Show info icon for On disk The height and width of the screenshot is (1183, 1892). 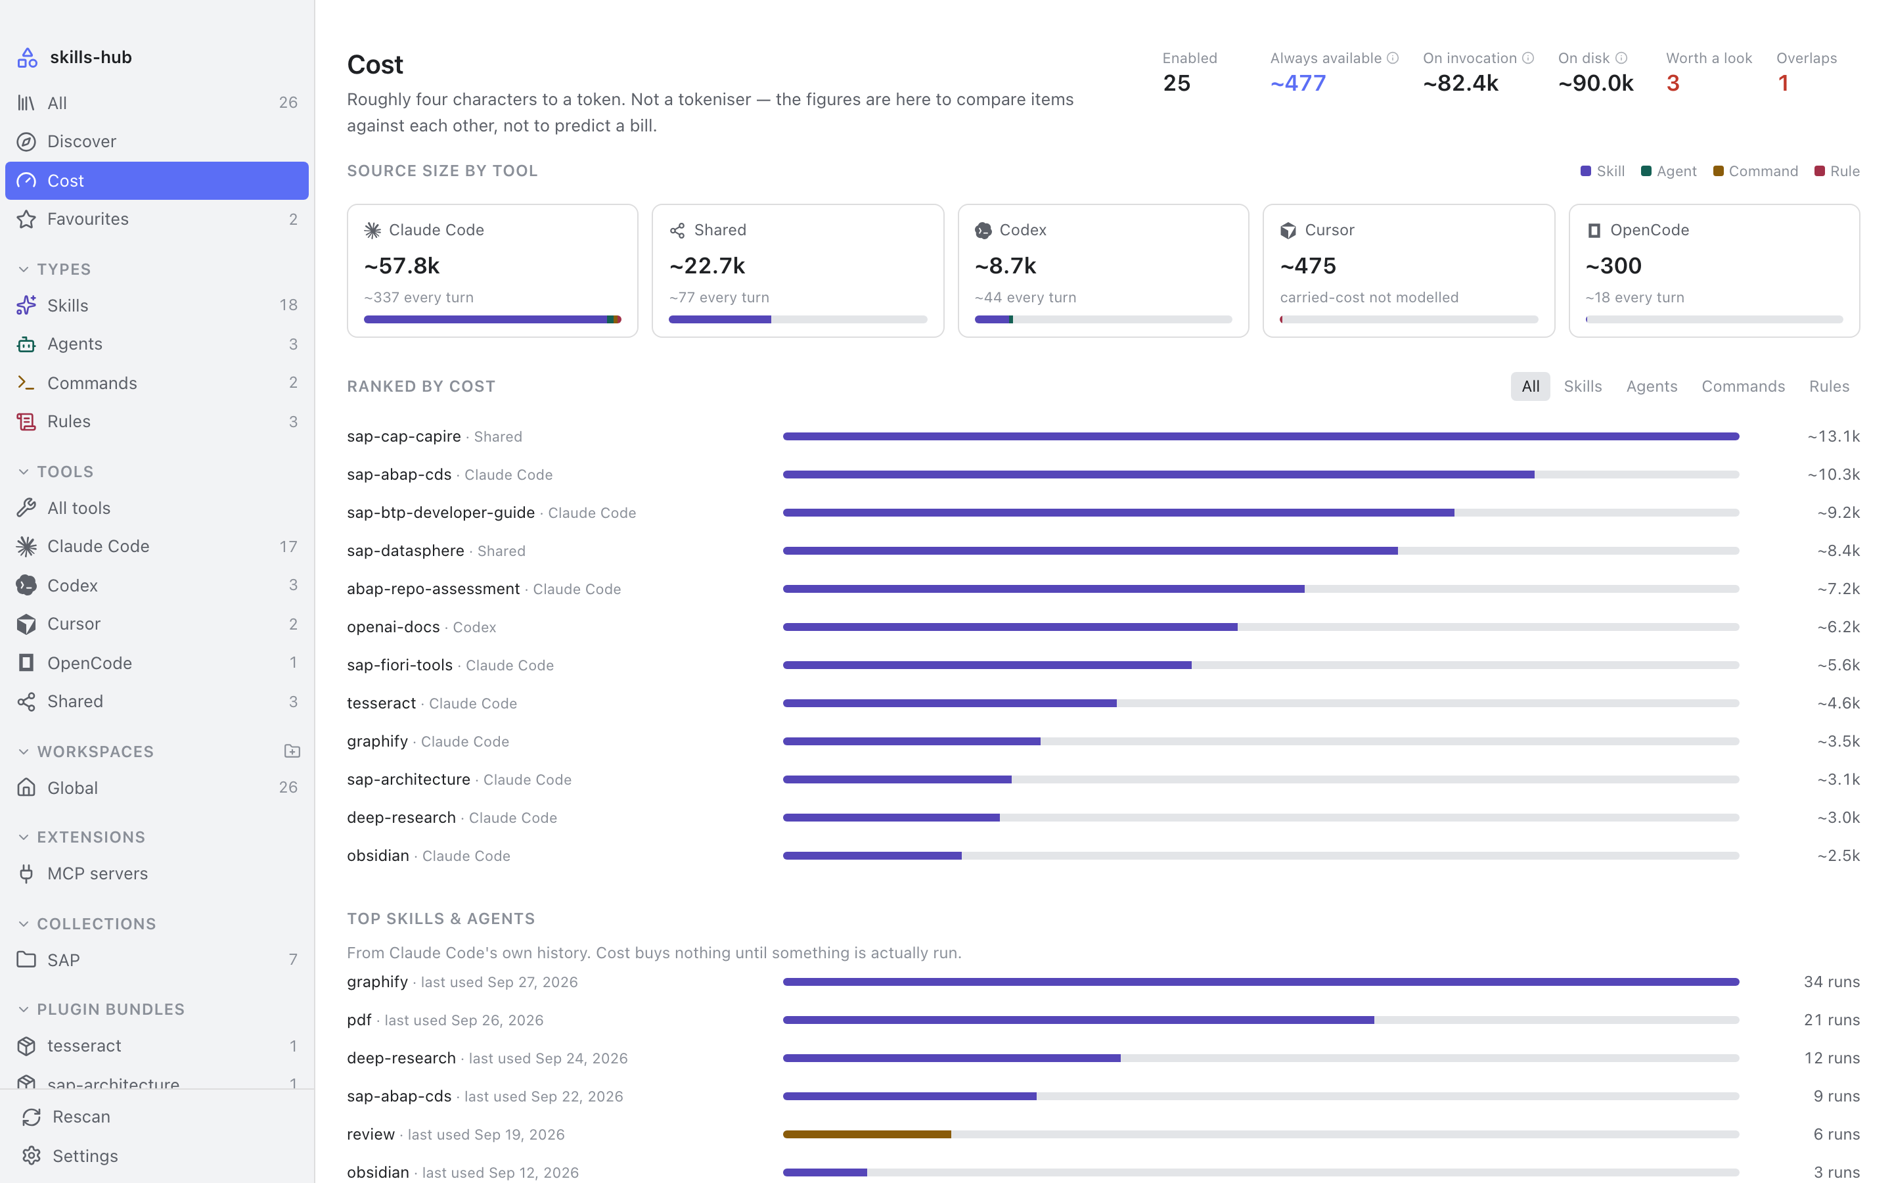click(x=1621, y=58)
